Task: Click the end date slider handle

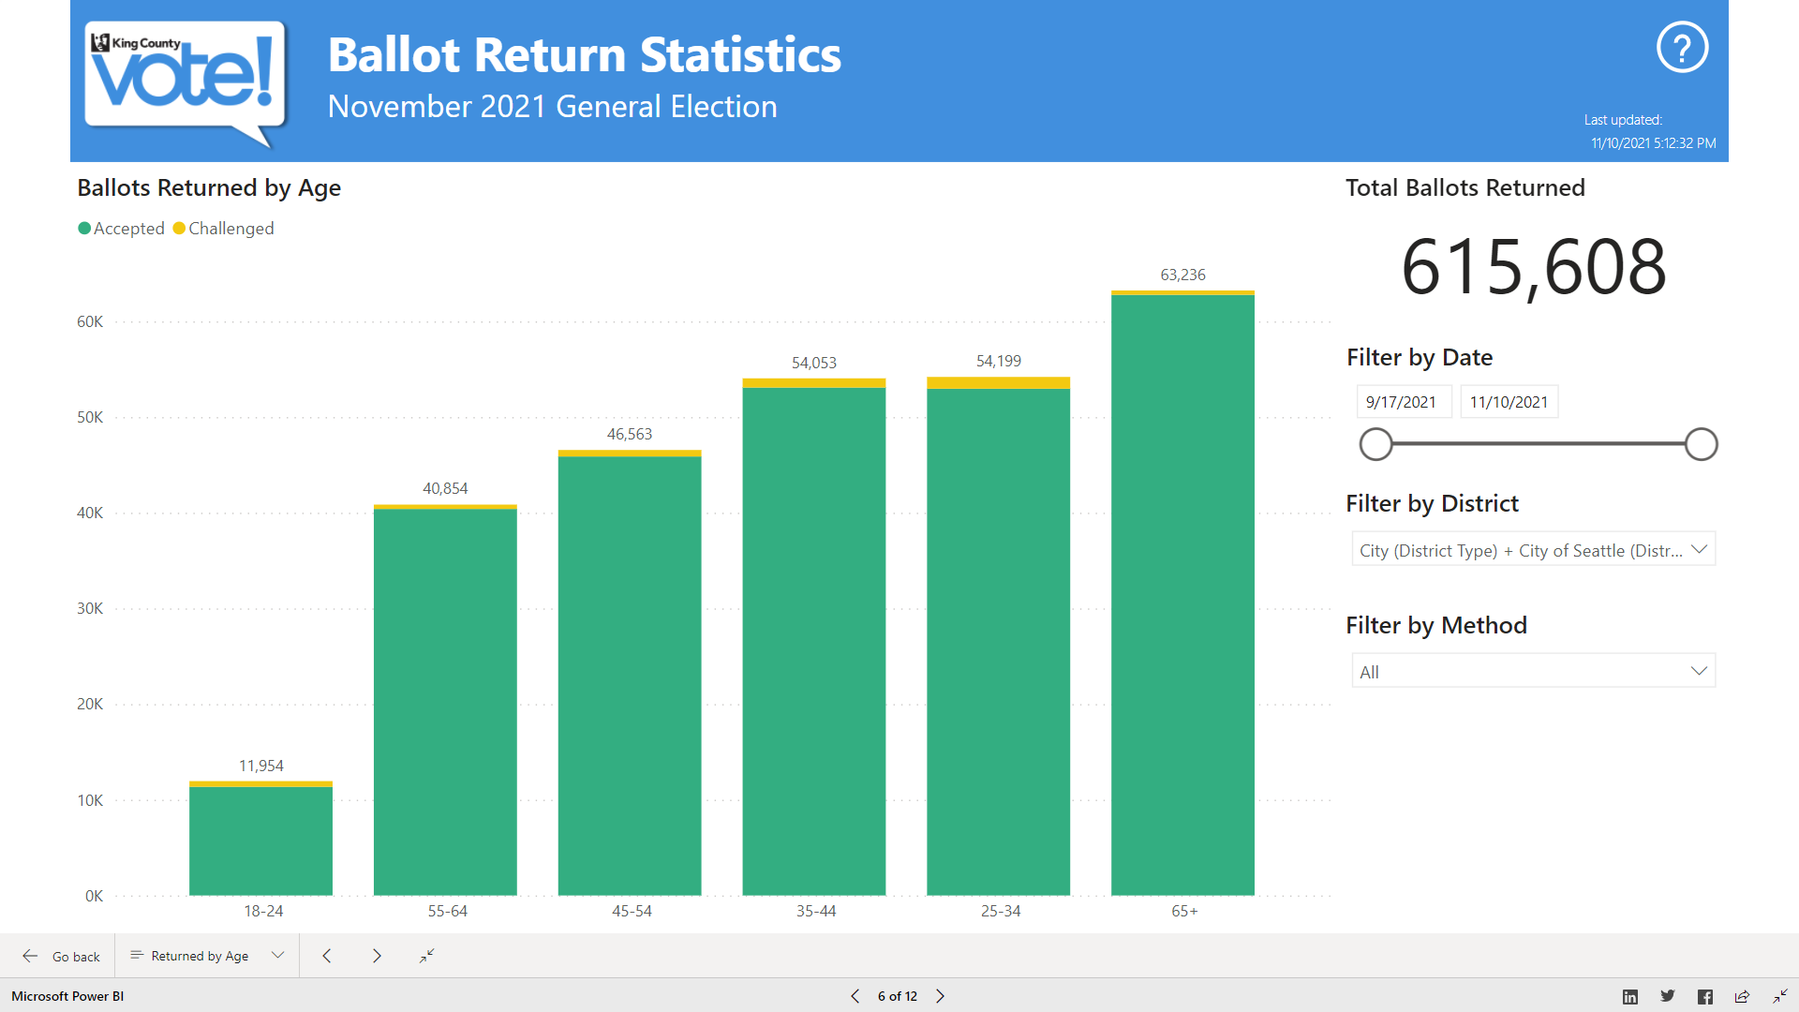Action: pos(1701,444)
